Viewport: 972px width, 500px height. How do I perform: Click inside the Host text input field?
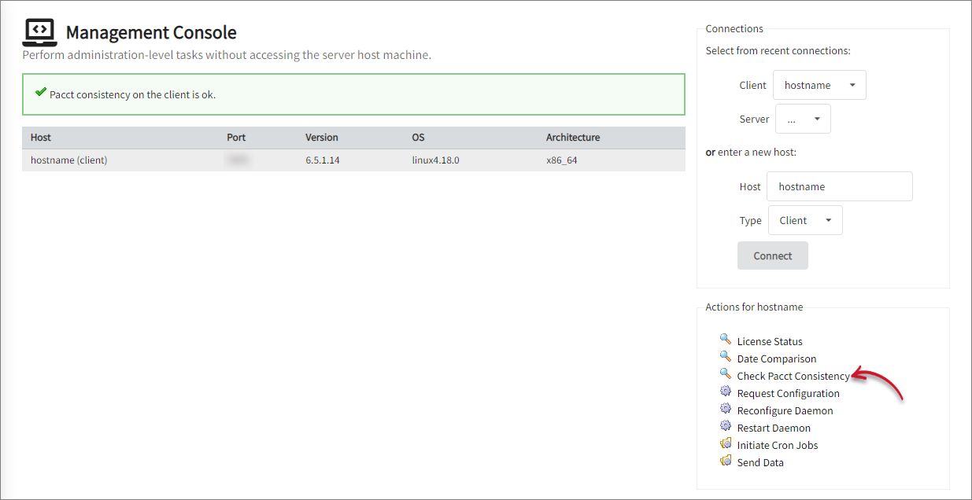pos(839,186)
